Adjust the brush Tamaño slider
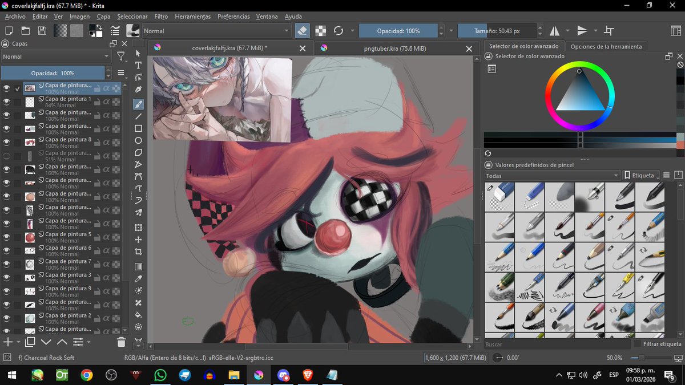This screenshot has height=385, width=685. pyautogui.click(x=497, y=31)
